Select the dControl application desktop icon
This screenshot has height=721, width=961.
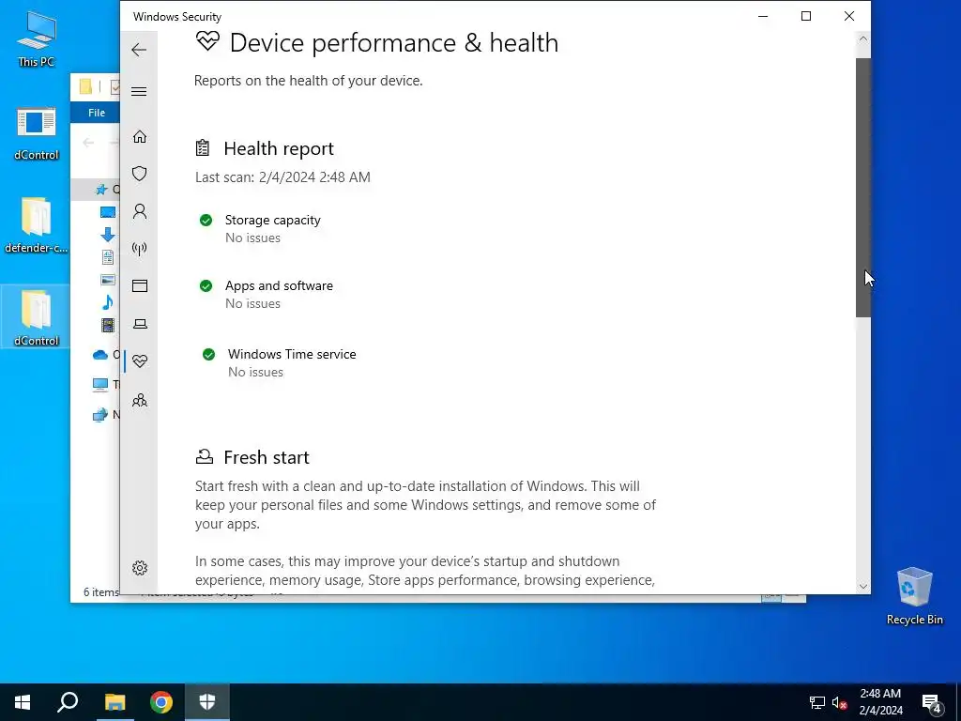pyautogui.click(x=36, y=133)
